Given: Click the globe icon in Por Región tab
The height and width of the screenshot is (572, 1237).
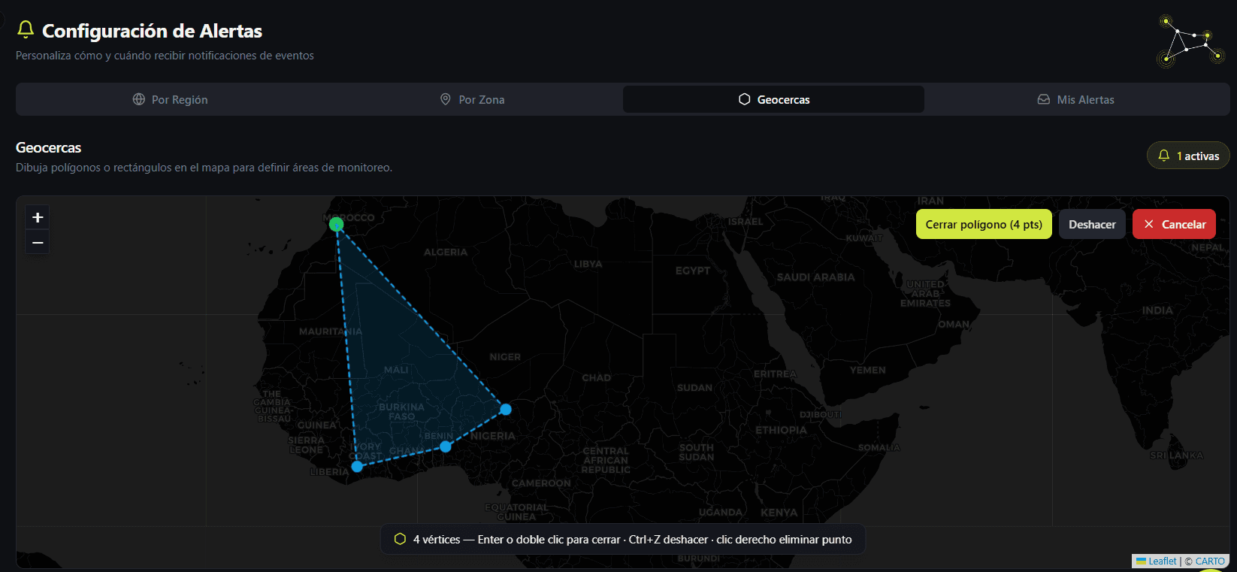Looking at the screenshot, I should coord(139,99).
